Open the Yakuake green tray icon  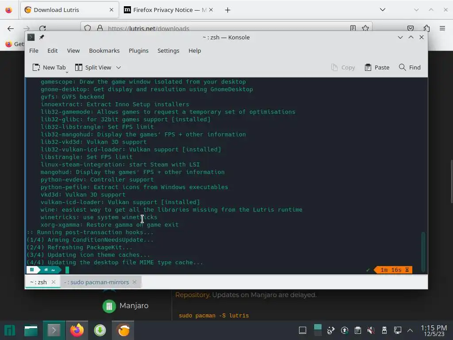[318, 330]
